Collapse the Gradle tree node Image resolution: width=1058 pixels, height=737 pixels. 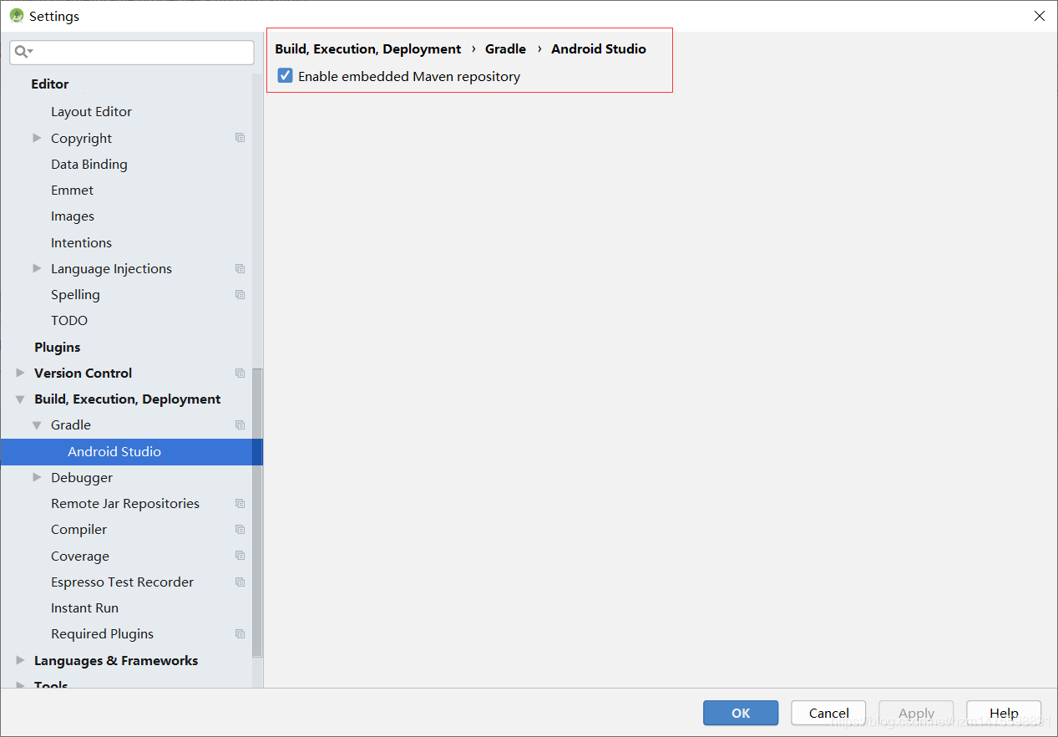(37, 425)
